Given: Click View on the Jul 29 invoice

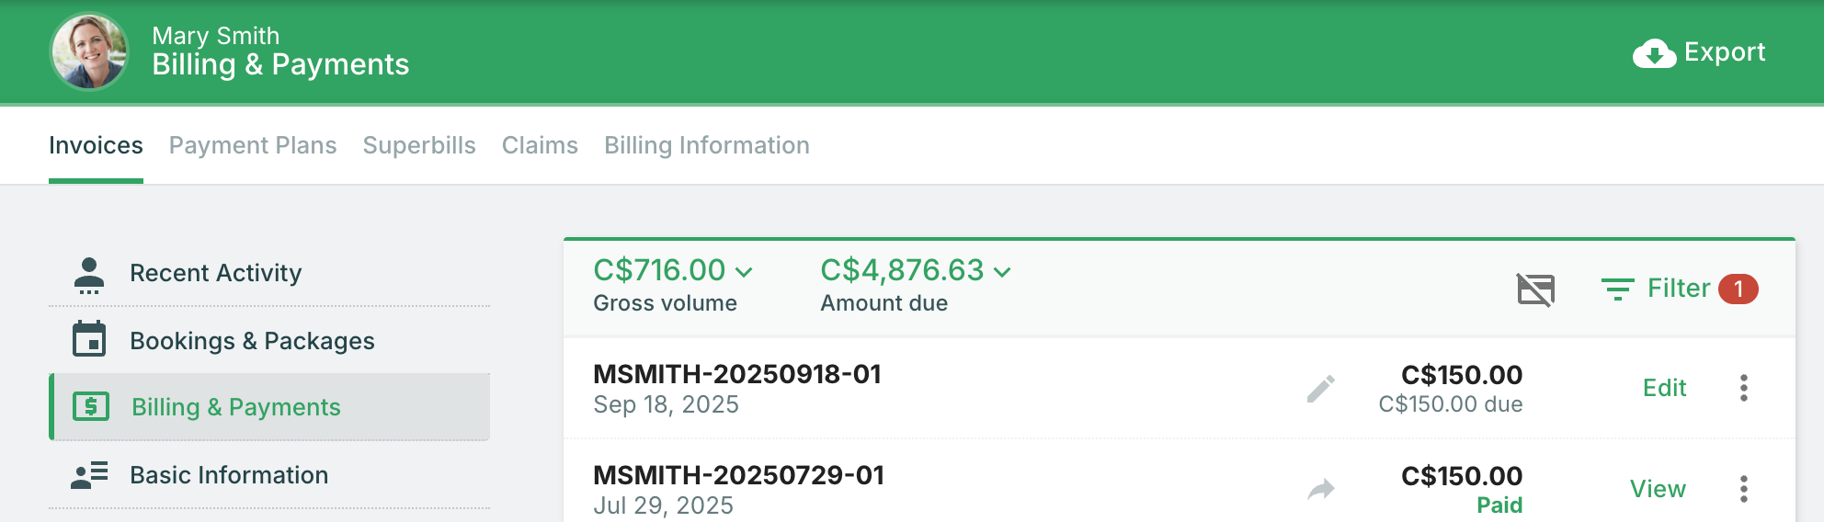Looking at the screenshot, I should [1658, 489].
